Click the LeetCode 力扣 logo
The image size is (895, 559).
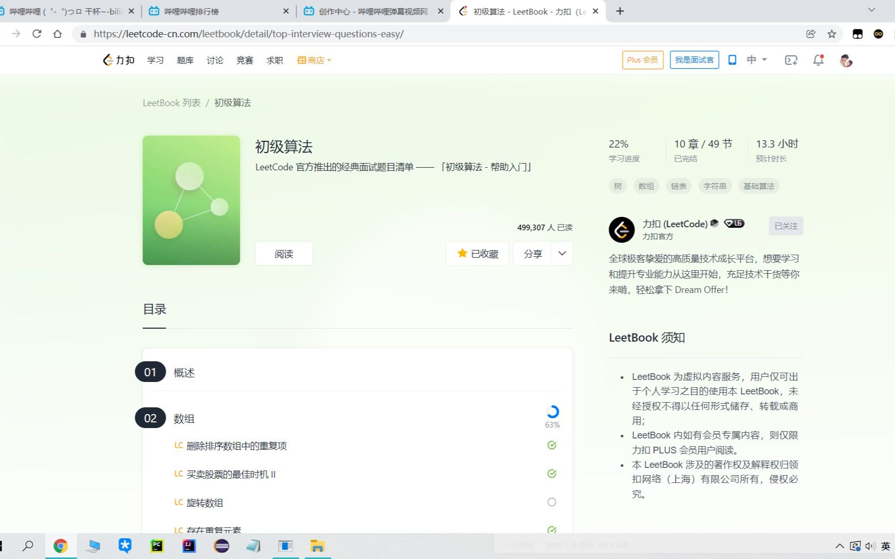(x=119, y=60)
